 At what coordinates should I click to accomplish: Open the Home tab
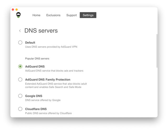tap(36, 15)
